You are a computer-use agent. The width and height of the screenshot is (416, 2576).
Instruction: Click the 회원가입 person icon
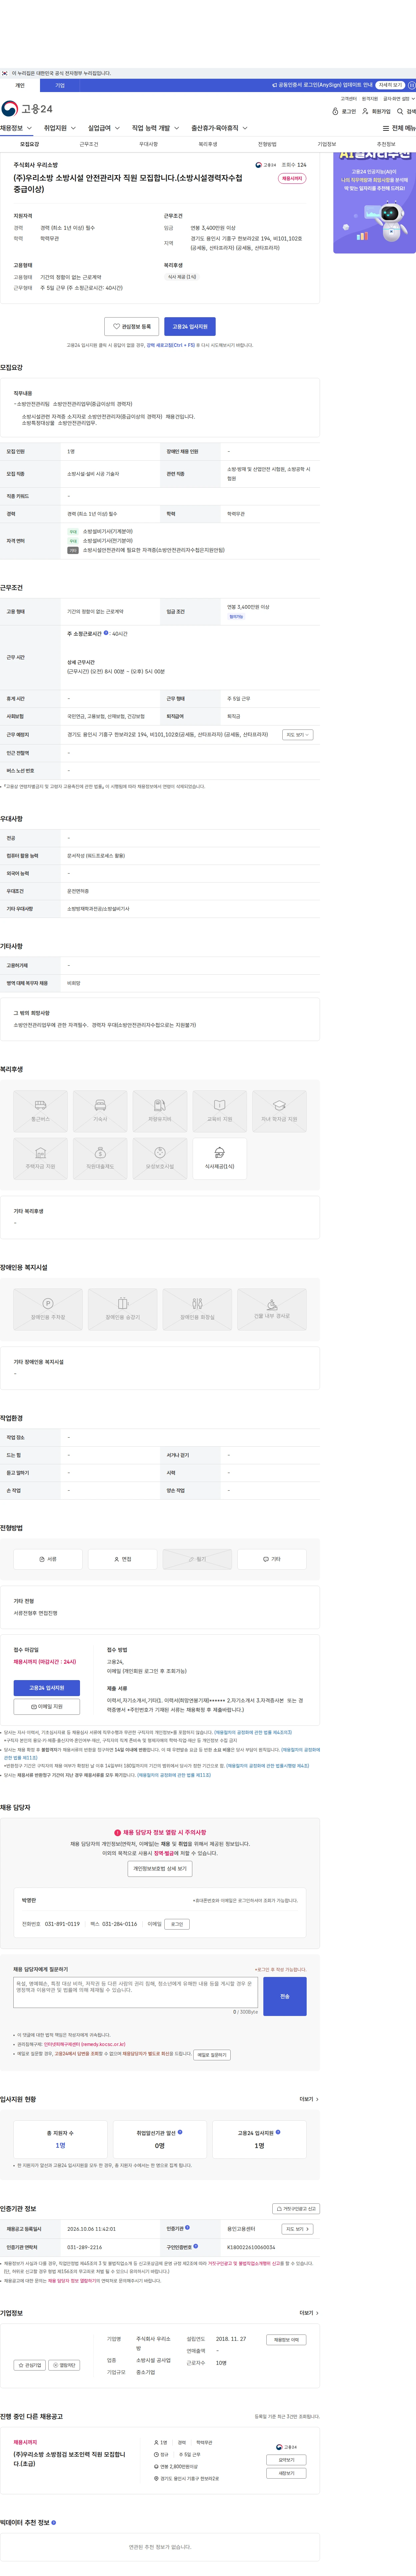pos(365,111)
